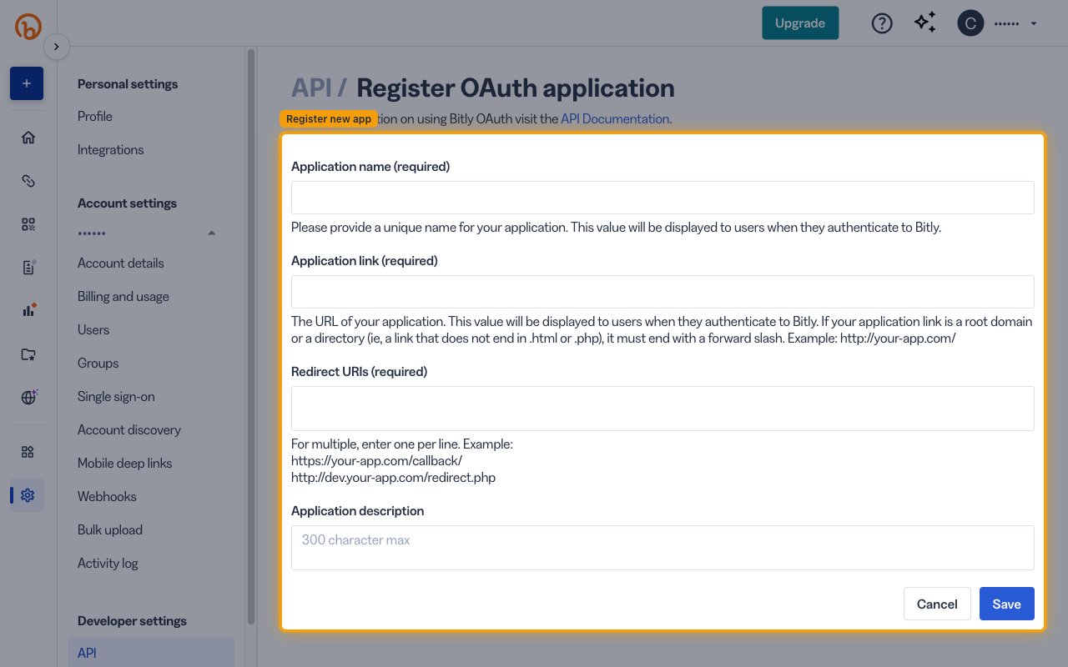Open Single sign-on settings
1068x667 pixels.
click(x=116, y=397)
